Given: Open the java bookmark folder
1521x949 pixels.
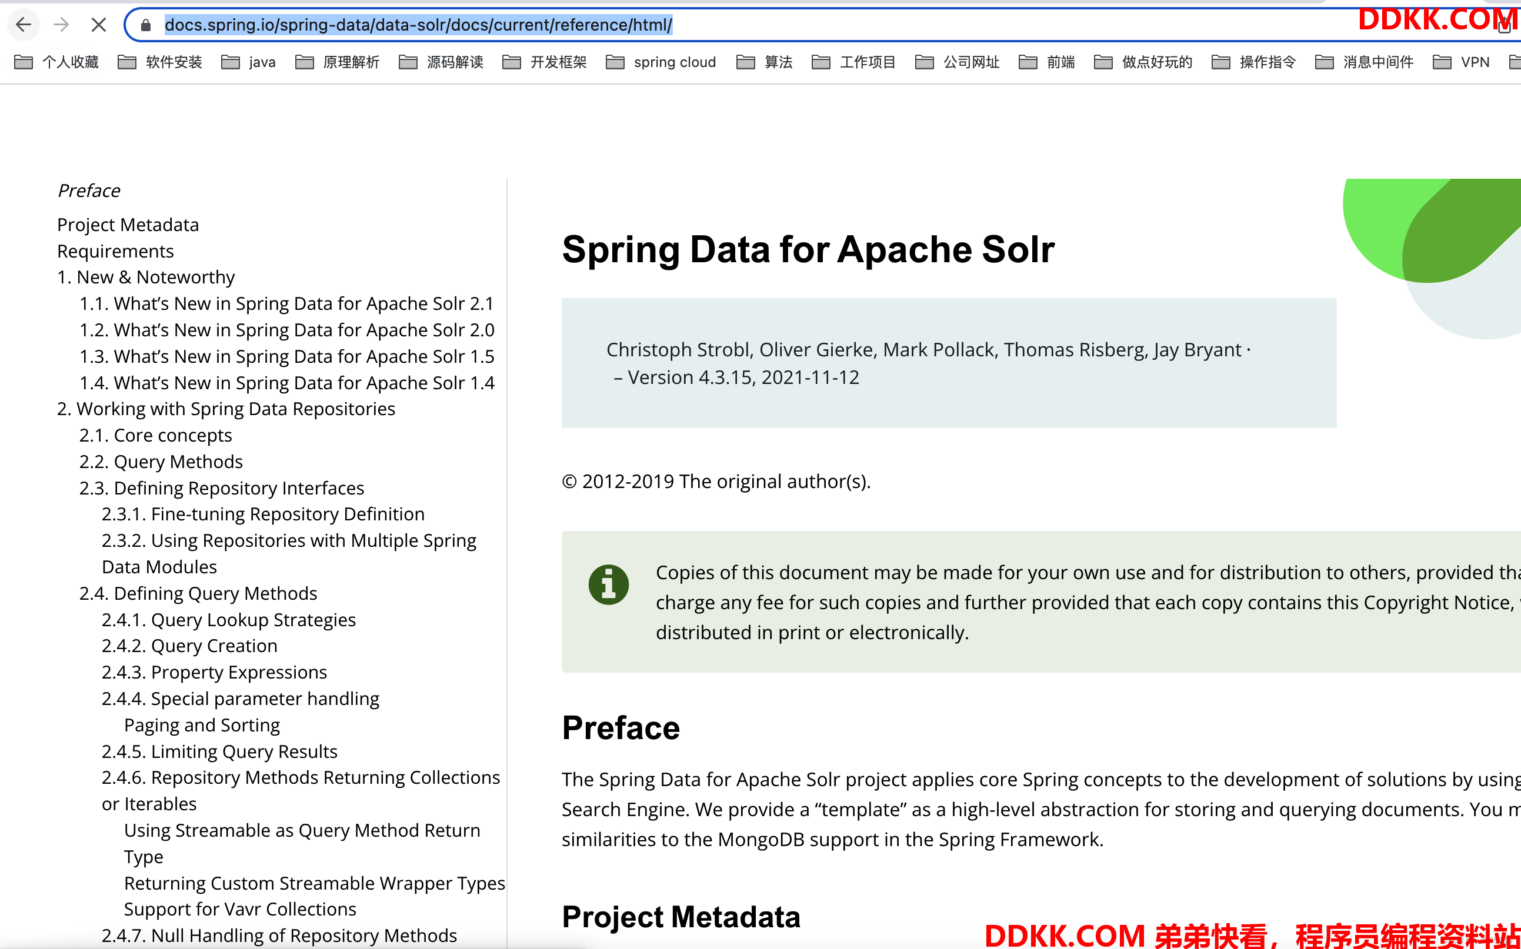Looking at the screenshot, I should coord(249,62).
